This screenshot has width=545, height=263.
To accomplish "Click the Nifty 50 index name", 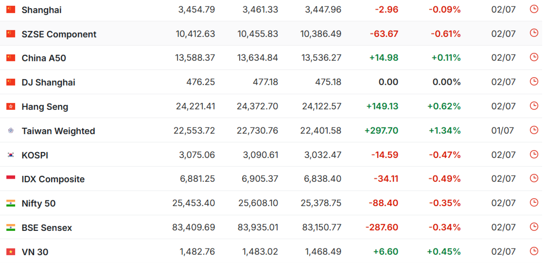I will [x=38, y=204].
